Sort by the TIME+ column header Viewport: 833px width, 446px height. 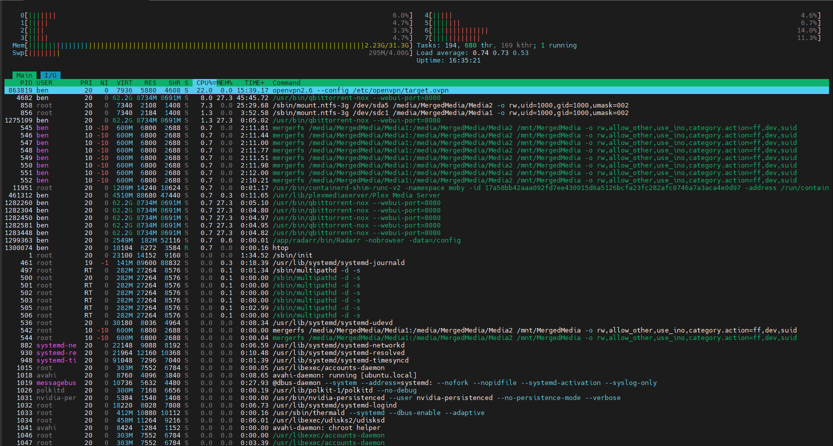pyautogui.click(x=254, y=83)
